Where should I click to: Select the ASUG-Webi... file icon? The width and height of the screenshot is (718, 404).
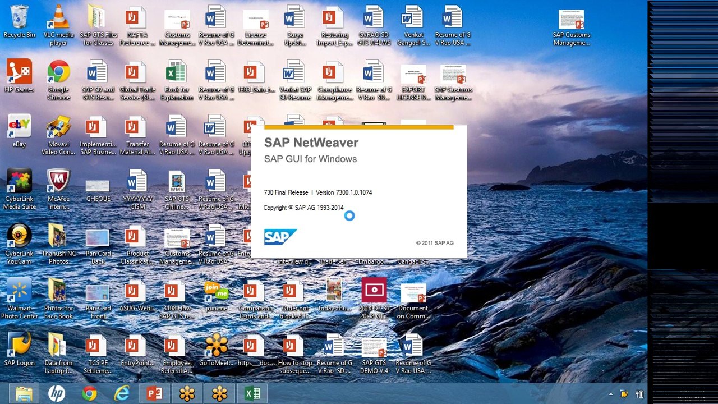(x=137, y=296)
